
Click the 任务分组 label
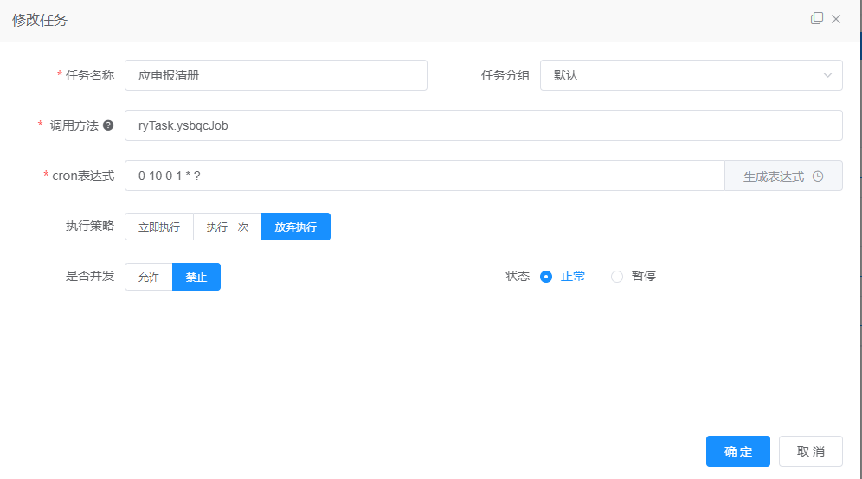pos(505,75)
